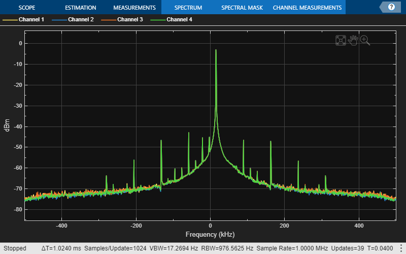Click the Samples/Update=1024 status entry

(x=115, y=248)
